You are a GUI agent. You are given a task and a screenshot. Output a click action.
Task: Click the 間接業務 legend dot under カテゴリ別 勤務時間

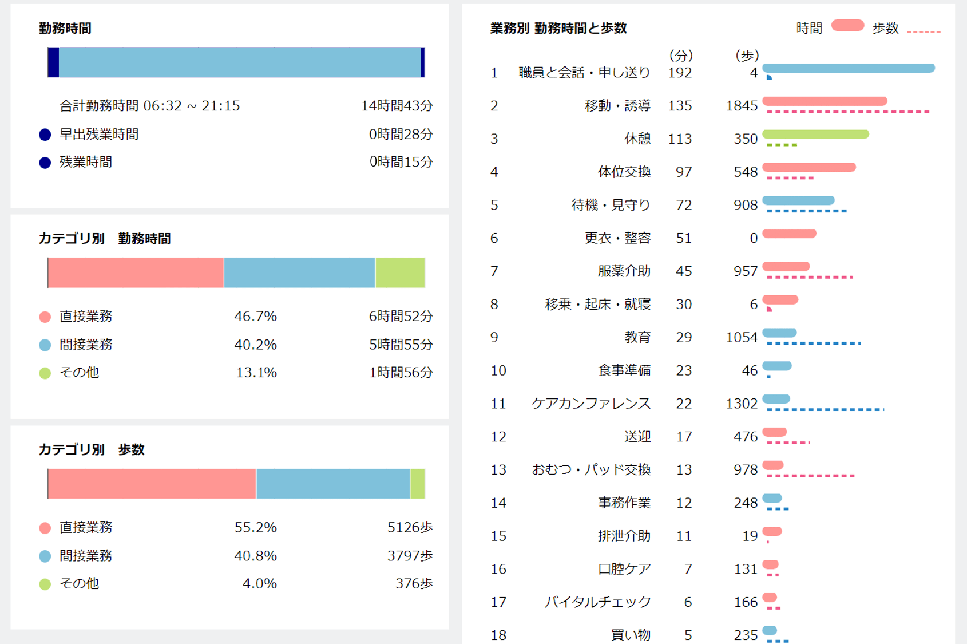pos(45,345)
